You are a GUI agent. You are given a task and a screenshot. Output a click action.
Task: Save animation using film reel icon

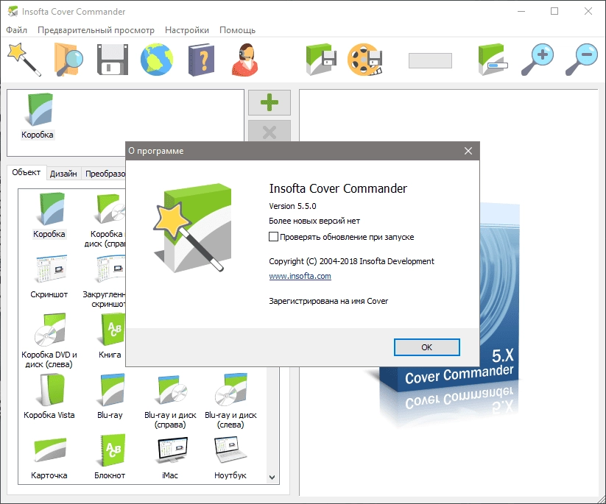364,60
